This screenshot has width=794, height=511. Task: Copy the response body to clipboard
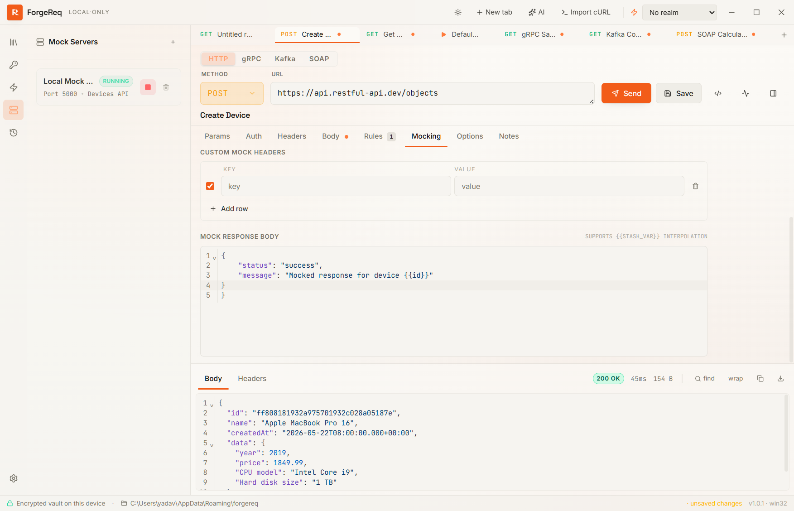tap(760, 379)
